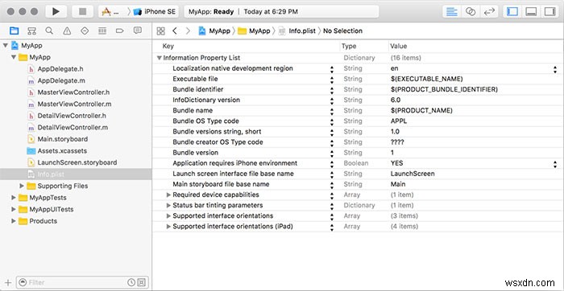This screenshot has height=291, width=564.
Task: Open the Report navigator speech-bubble icon
Action: [x=138, y=31]
